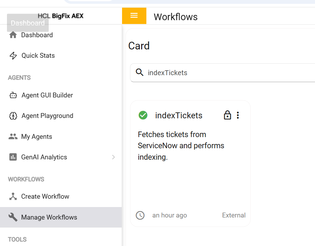Expand the GenAI Analytics submenu chevron
This screenshot has width=315, height=246.
coord(113,157)
